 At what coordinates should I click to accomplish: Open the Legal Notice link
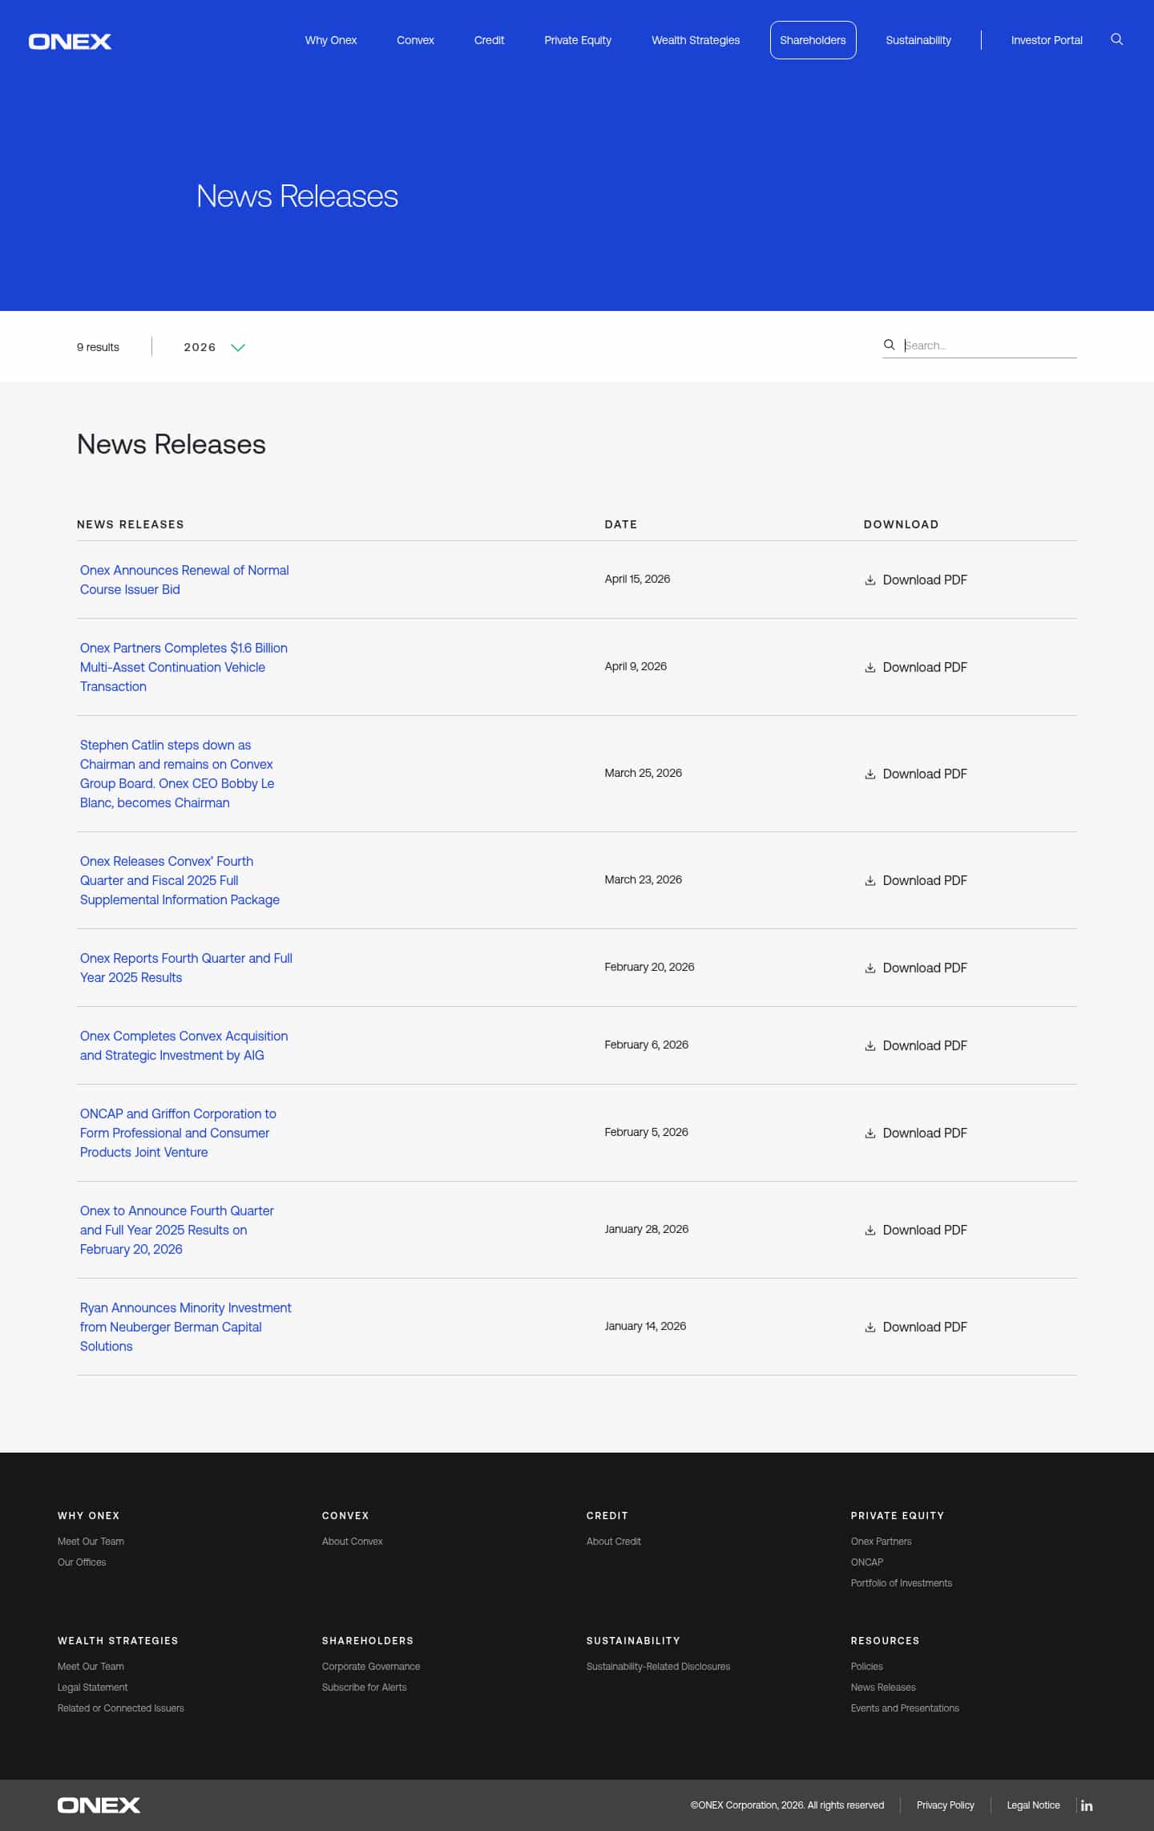(1034, 1805)
